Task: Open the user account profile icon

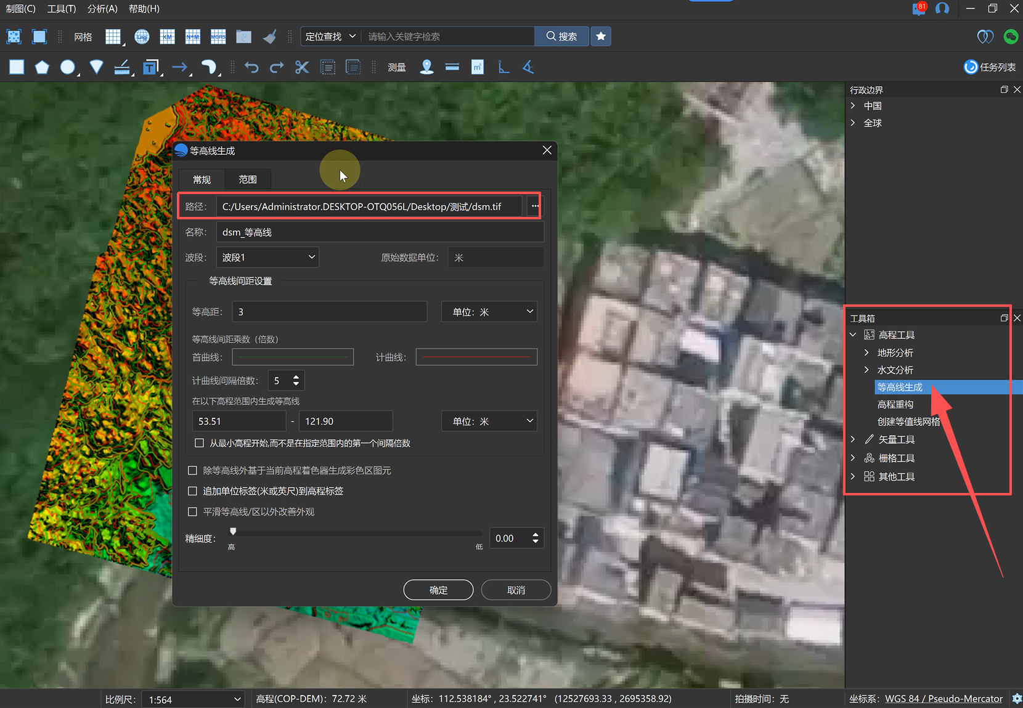Action: [x=942, y=9]
